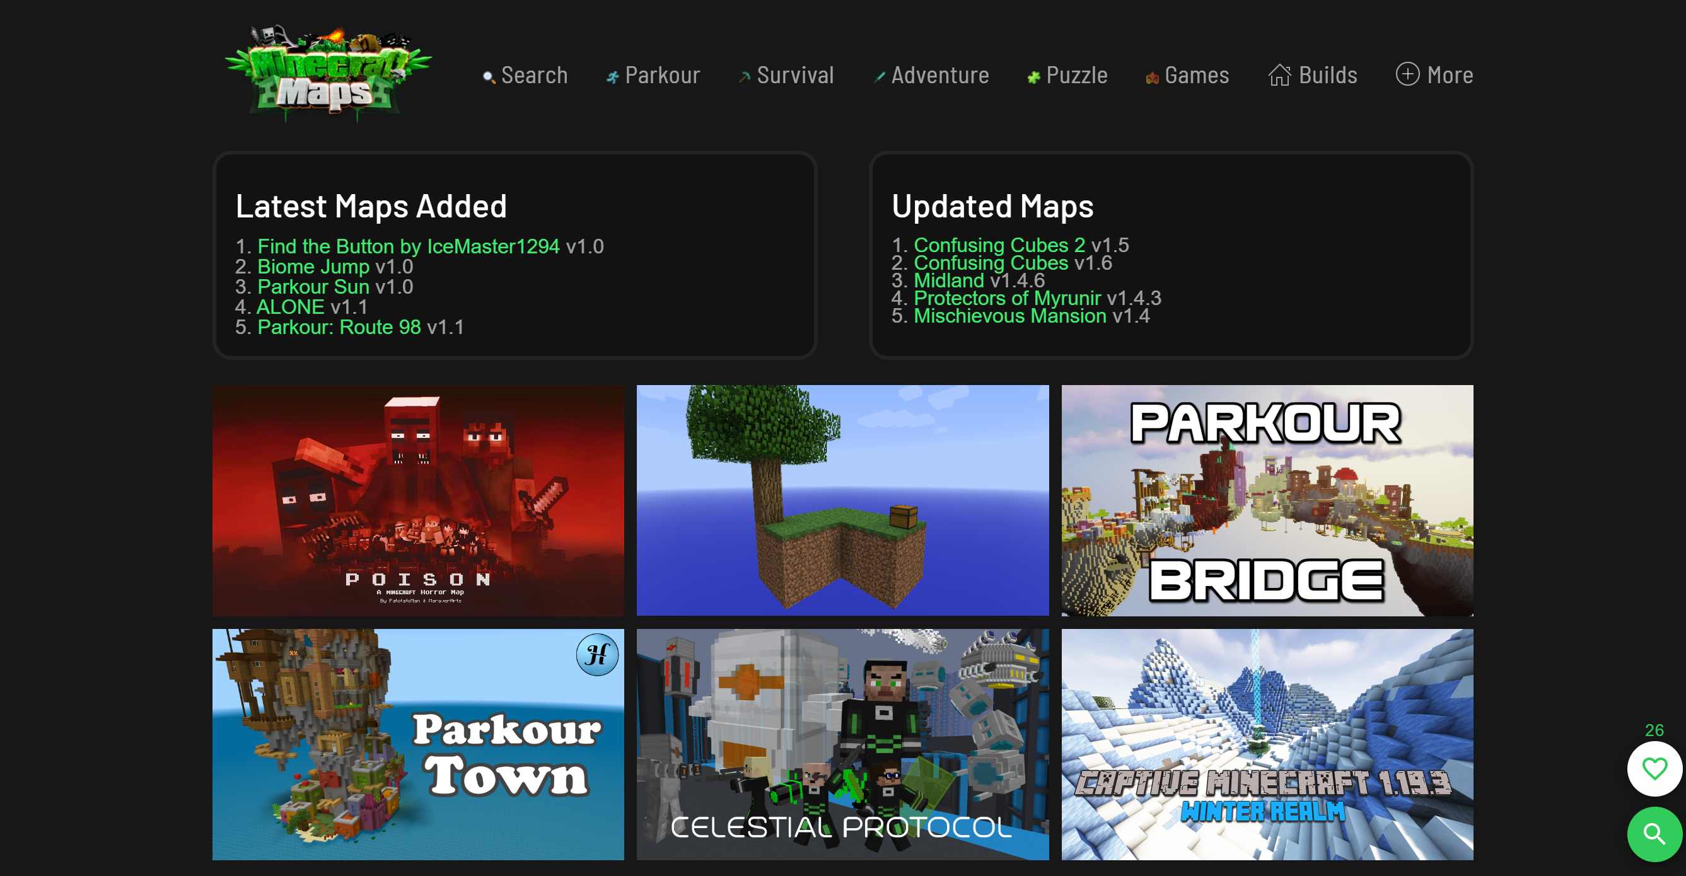Open Find the Button by IceMaster1294
The width and height of the screenshot is (1686, 876).
[409, 246]
